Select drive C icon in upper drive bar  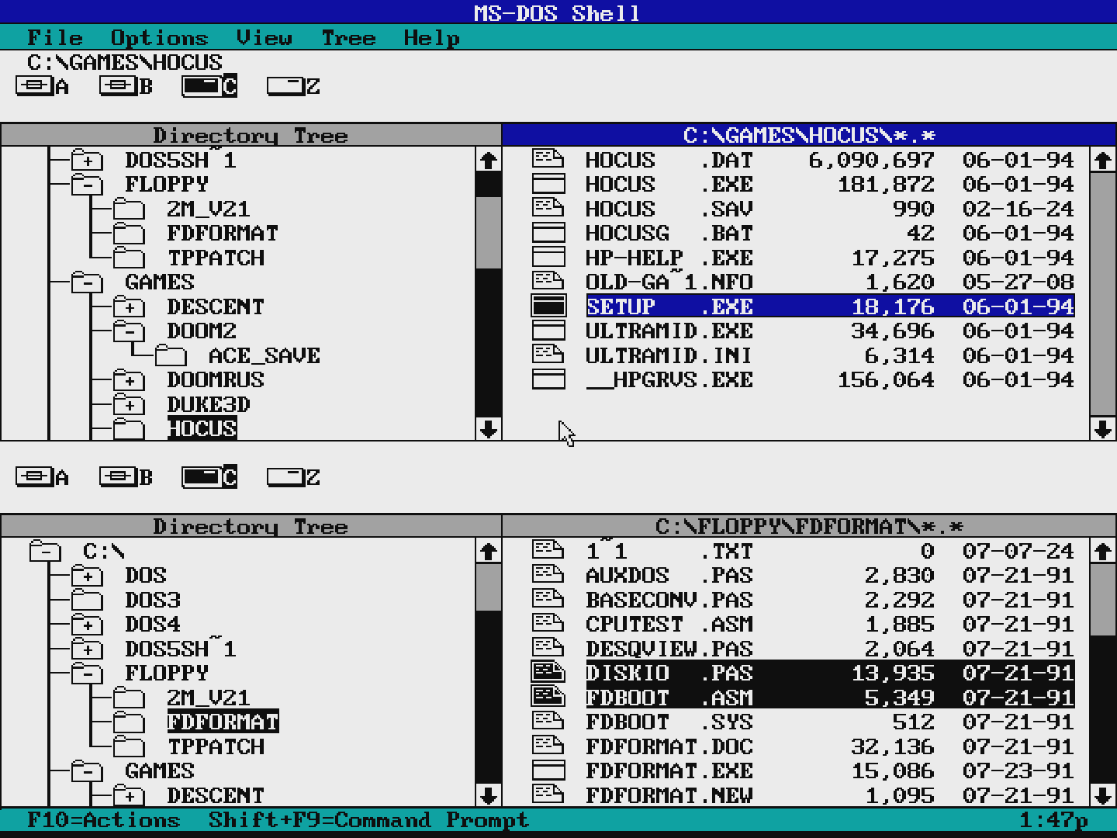click(209, 86)
